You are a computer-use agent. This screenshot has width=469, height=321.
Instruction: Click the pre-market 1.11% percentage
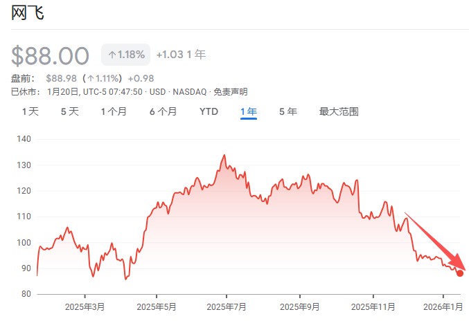(103, 79)
